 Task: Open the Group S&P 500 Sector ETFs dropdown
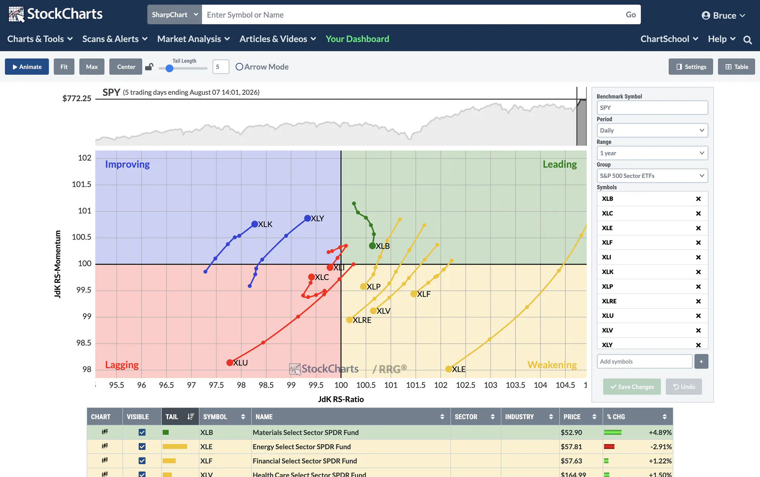click(x=652, y=176)
